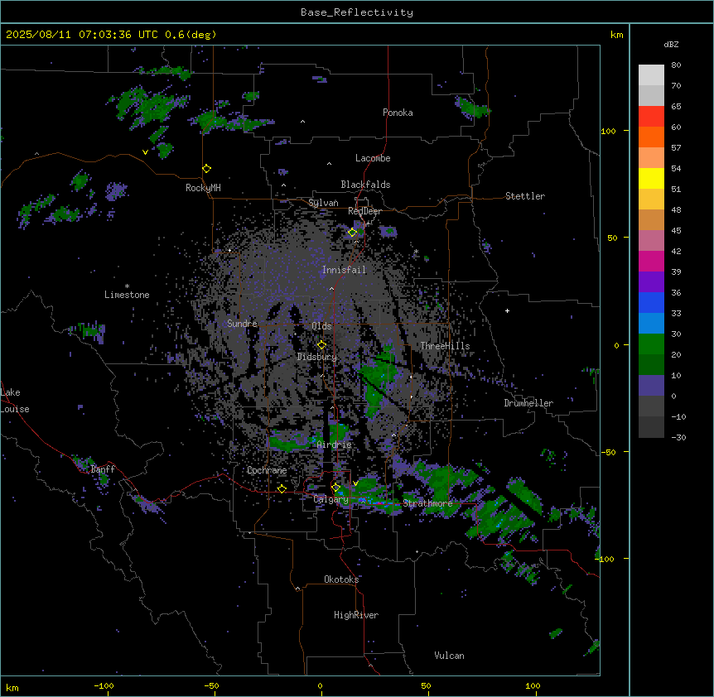The image size is (714, 697).
Task: Click the 2025/08/11 07:03:36 UTC timestamp
Action: pos(81,35)
